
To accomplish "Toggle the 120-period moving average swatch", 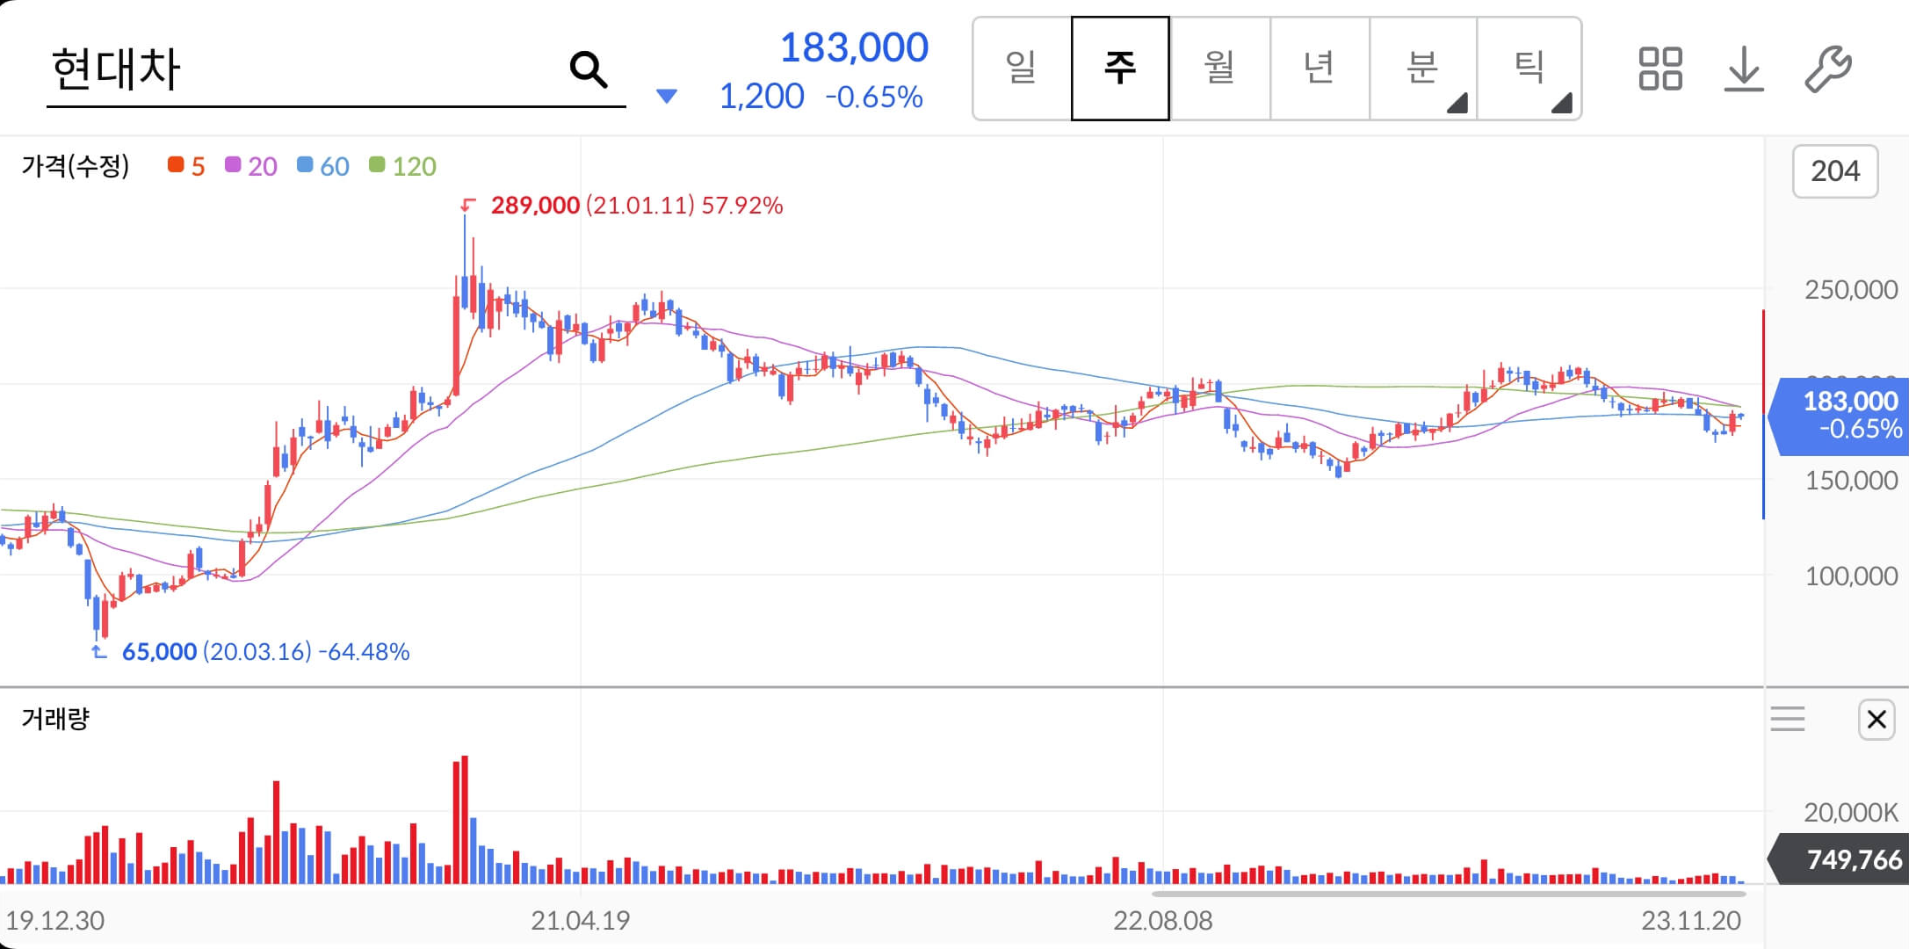I will (x=378, y=165).
